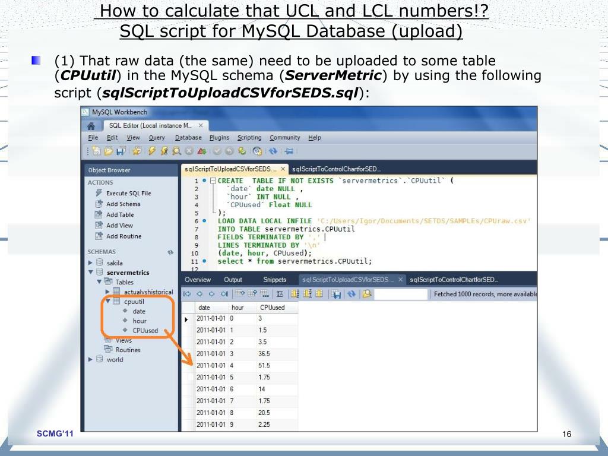Click Add Schema action
608x456 pixels.
coord(118,204)
